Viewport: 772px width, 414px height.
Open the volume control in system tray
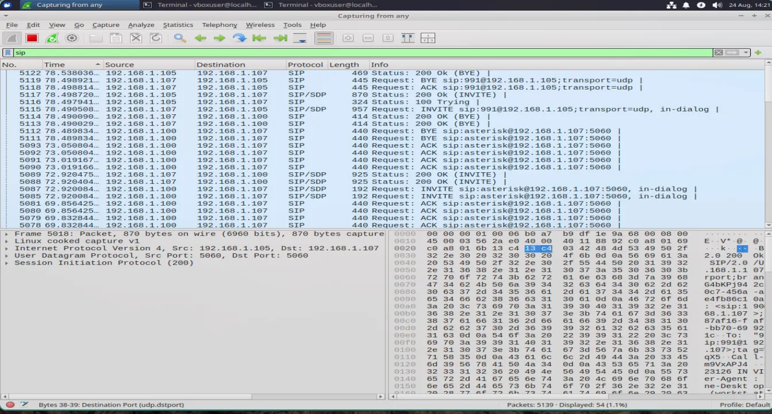pos(717,5)
